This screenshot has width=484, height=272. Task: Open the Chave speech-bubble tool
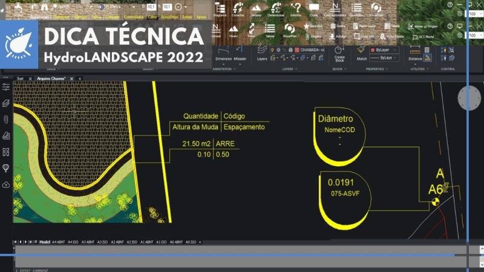(x=313, y=9)
